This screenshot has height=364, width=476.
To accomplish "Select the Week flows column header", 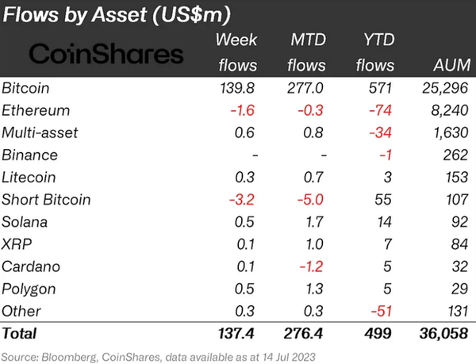I will point(236,52).
